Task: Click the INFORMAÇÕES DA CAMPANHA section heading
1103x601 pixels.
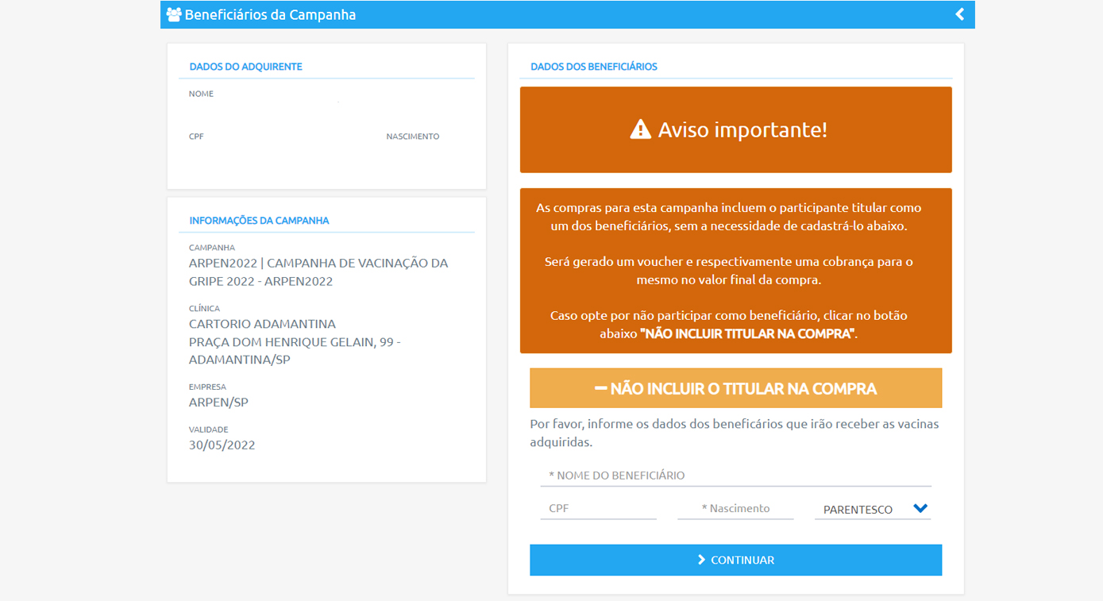Action: click(x=259, y=221)
